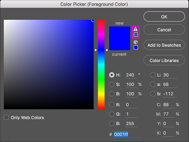Click the hex color input field
This screenshot has width=189, height=142.
pos(127,134)
